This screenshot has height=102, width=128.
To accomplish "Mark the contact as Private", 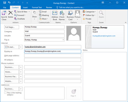I will pyautogui.click(x=87, y=19).
